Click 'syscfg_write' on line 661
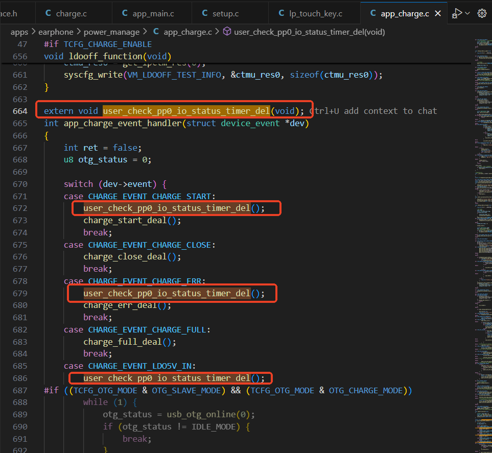 coord(93,75)
